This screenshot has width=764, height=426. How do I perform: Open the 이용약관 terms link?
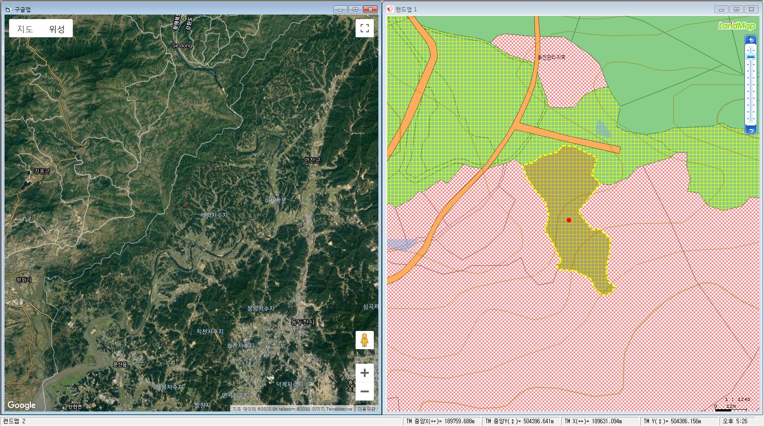(x=367, y=409)
